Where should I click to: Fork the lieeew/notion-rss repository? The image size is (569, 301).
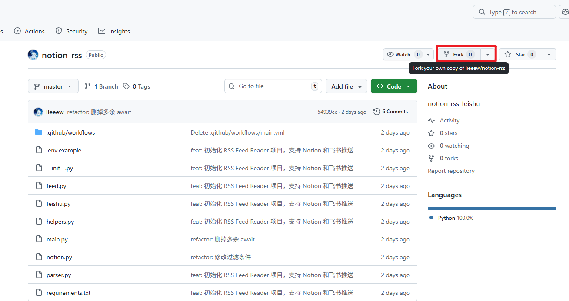pos(459,54)
